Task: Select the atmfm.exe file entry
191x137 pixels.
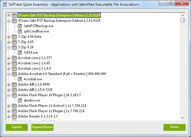Action: tap(32, 100)
